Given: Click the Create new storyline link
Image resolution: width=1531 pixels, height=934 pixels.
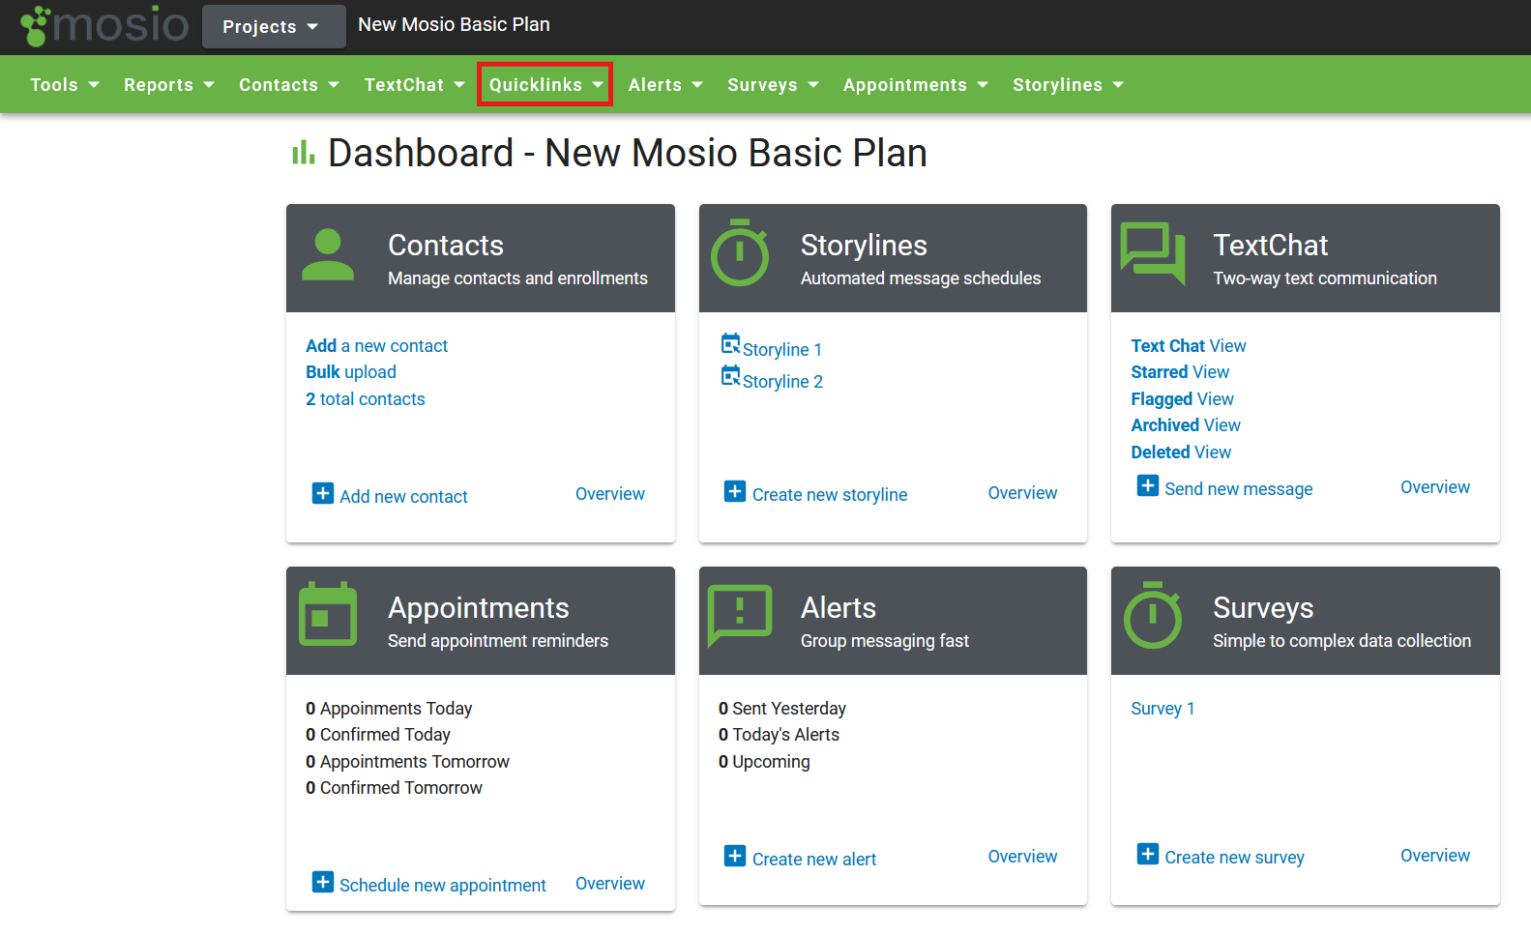Looking at the screenshot, I should coord(830,495).
